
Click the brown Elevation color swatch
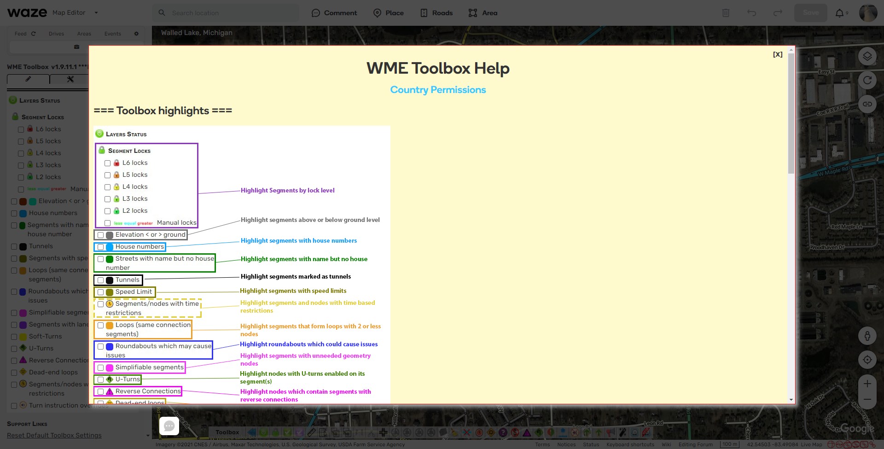pos(23,202)
